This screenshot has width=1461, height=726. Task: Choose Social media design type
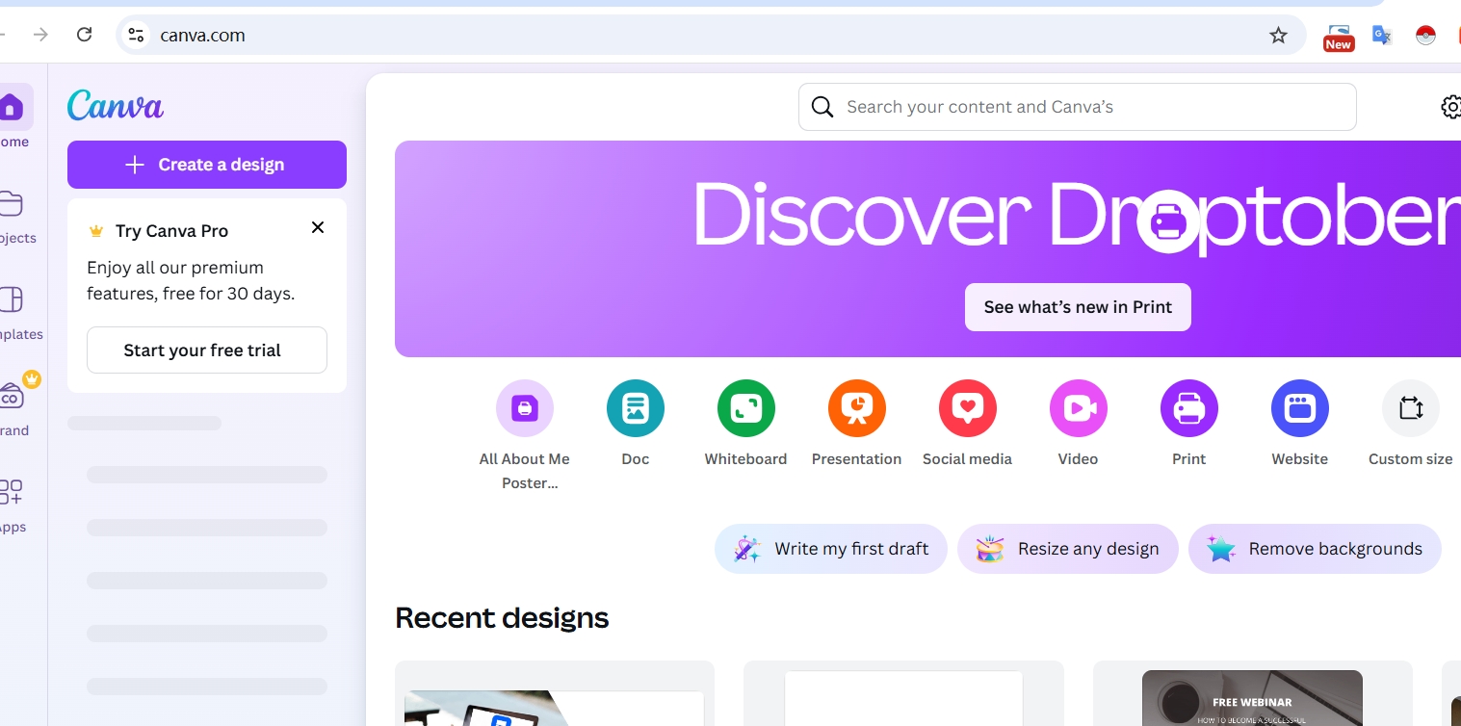click(968, 424)
